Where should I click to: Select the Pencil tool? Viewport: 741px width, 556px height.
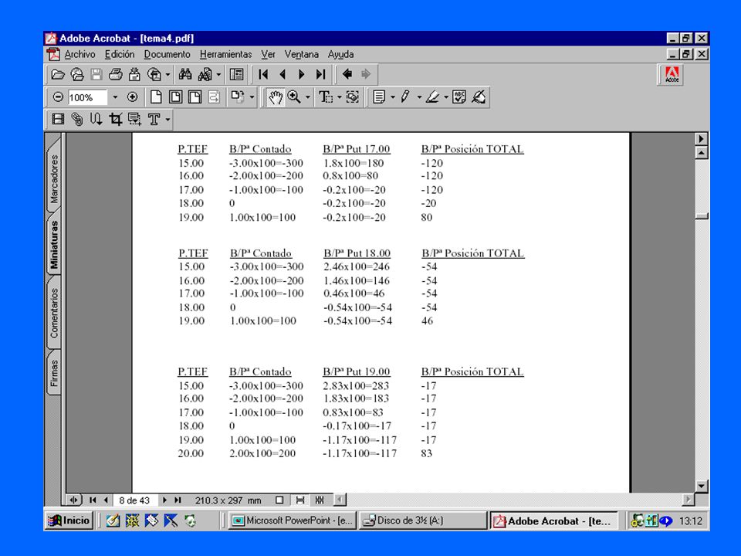tap(405, 97)
